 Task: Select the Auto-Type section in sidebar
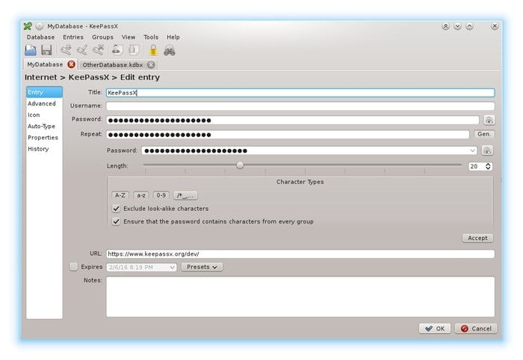point(44,126)
